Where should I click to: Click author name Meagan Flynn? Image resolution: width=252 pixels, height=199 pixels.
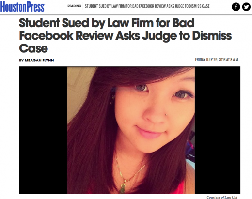(x=39, y=61)
